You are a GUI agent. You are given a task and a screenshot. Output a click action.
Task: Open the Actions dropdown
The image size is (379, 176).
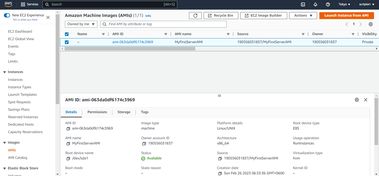click(303, 15)
